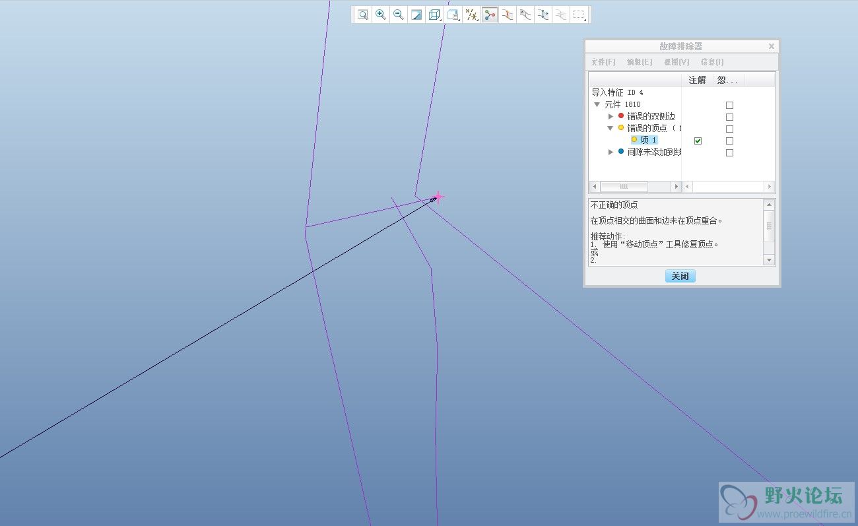Expand the 错误的双侧边 tree node
The width and height of the screenshot is (858, 526).
click(x=610, y=116)
